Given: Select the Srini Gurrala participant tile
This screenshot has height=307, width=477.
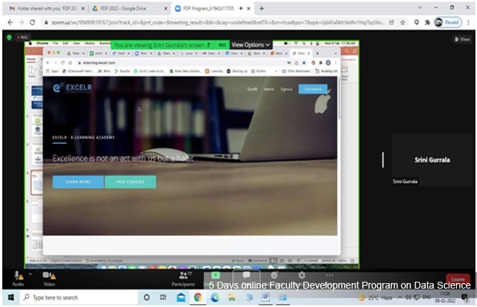Looking at the screenshot, I should [432, 160].
